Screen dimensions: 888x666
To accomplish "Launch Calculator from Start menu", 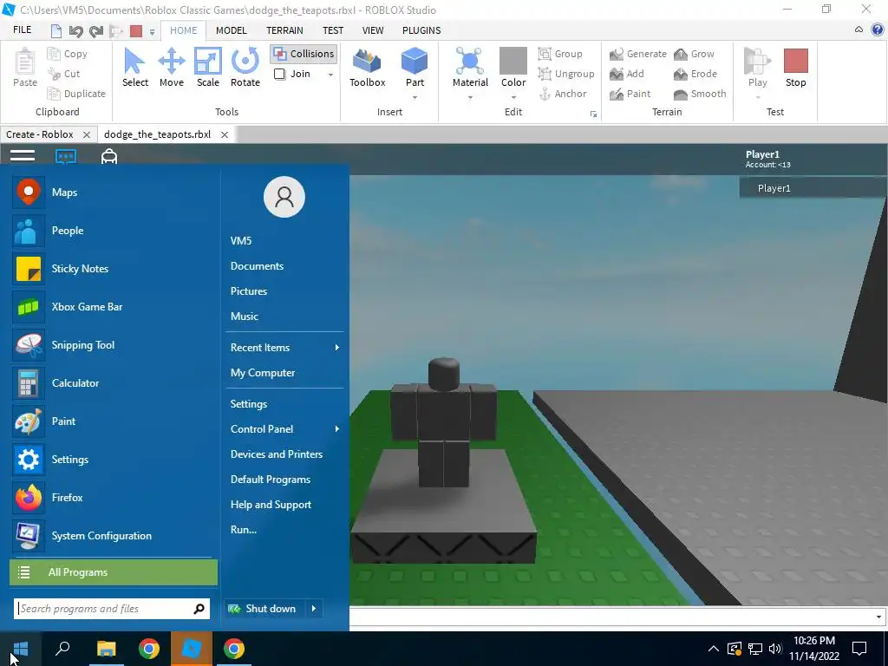I will [x=114, y=382].
